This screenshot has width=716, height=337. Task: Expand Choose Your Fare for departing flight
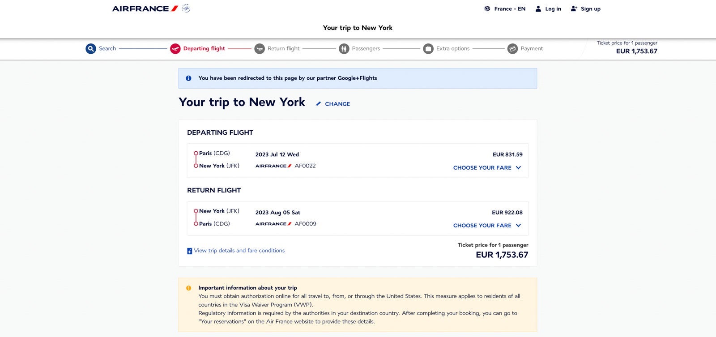coord(487,167)
